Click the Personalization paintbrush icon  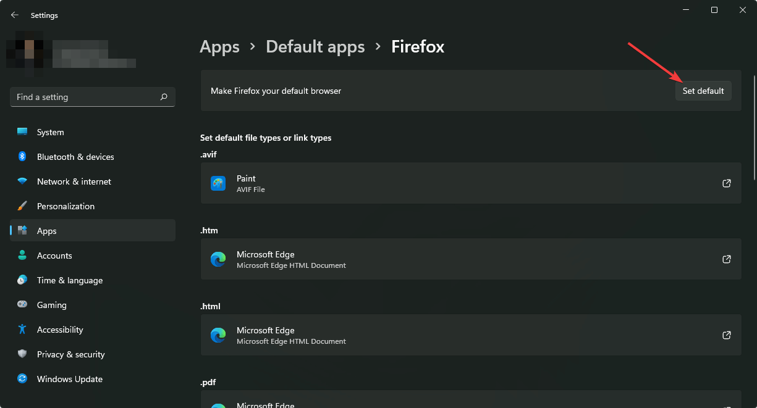coord(22,206)
